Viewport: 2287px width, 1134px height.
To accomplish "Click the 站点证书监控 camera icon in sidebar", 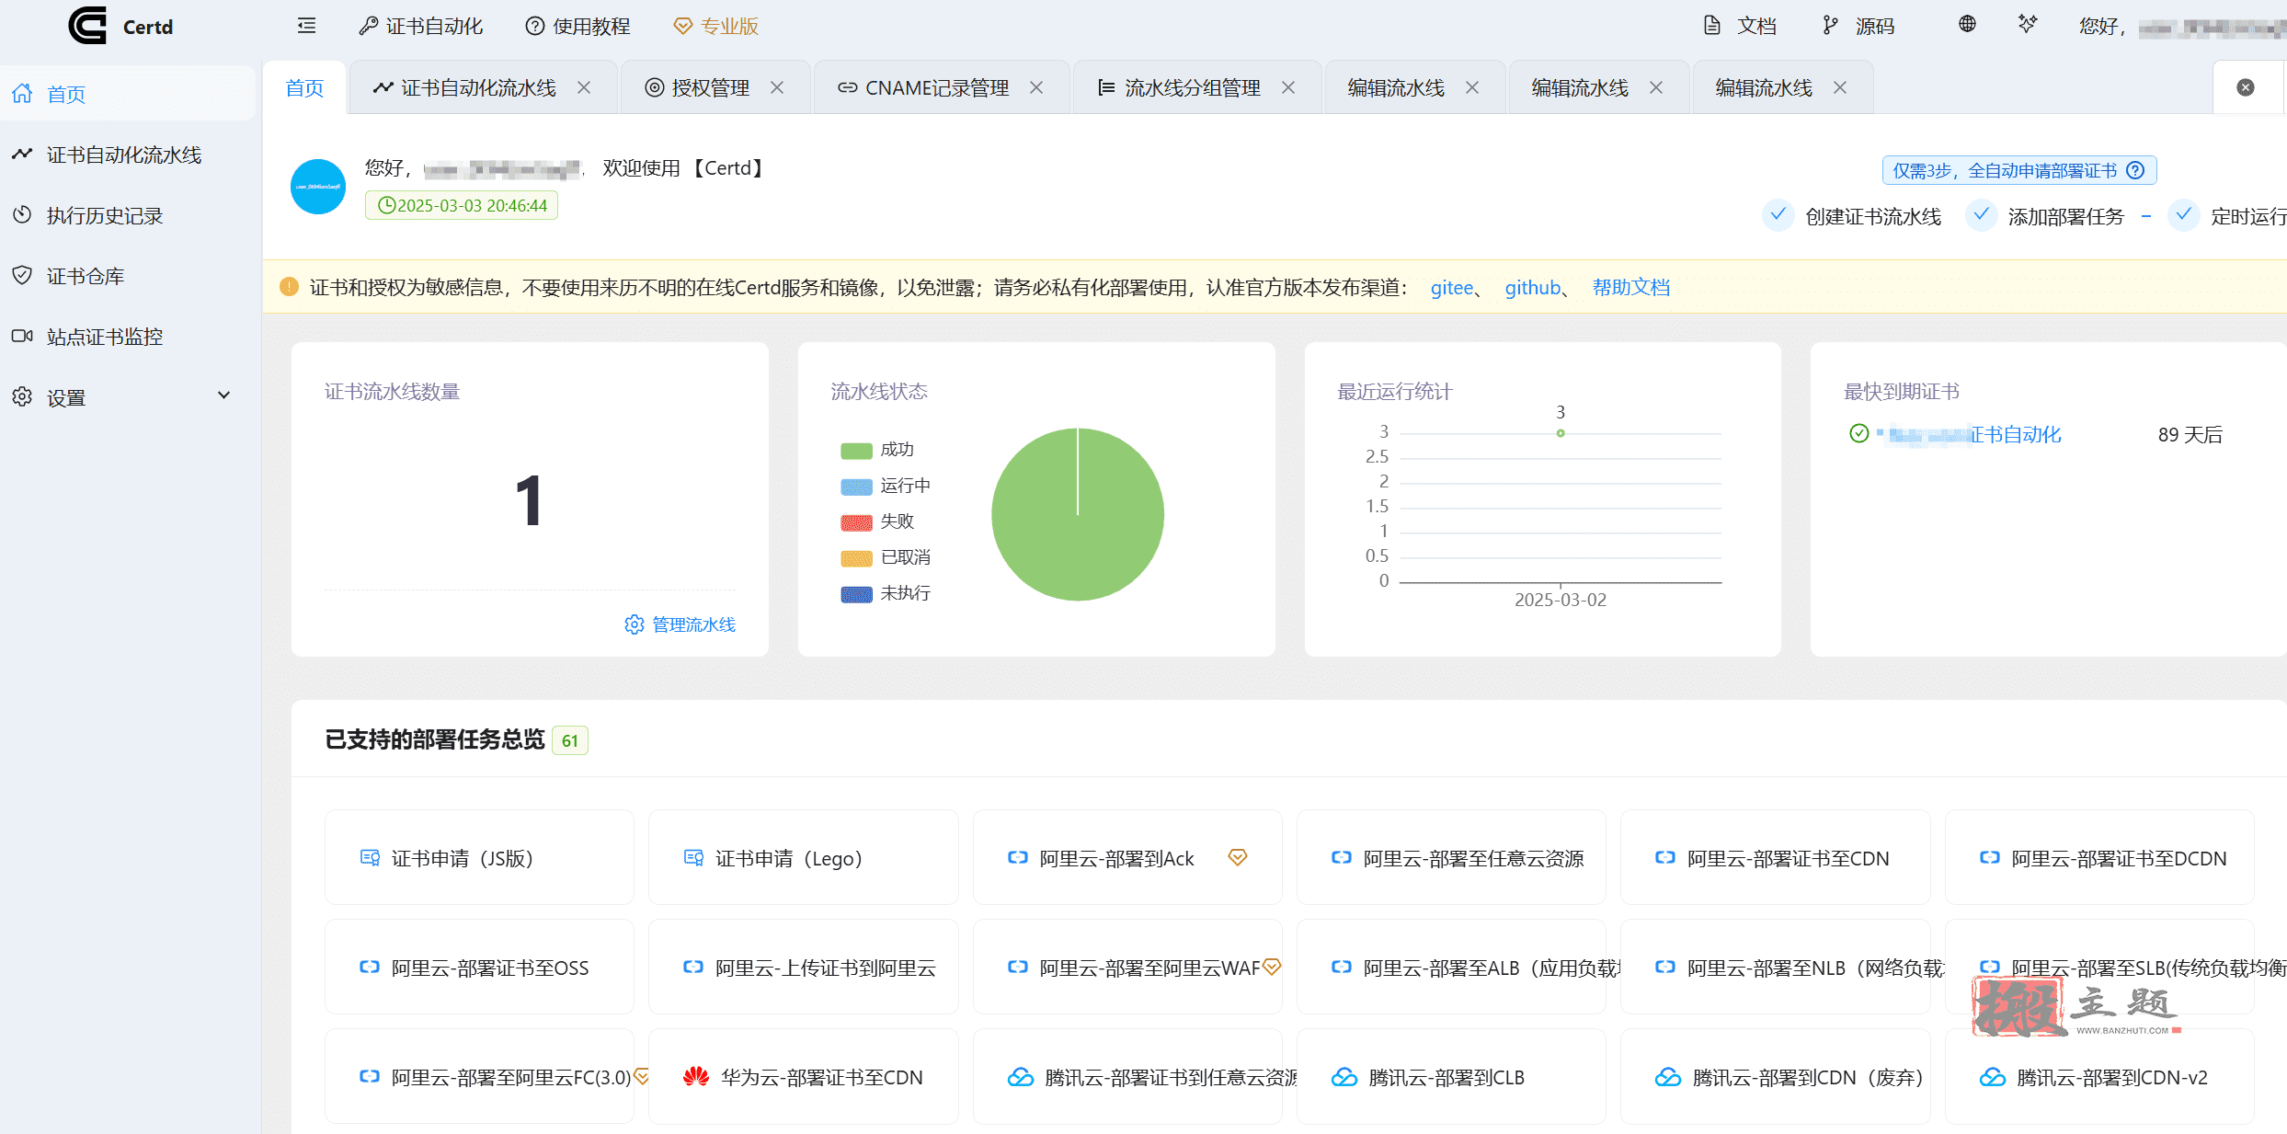I will (22, 336).
